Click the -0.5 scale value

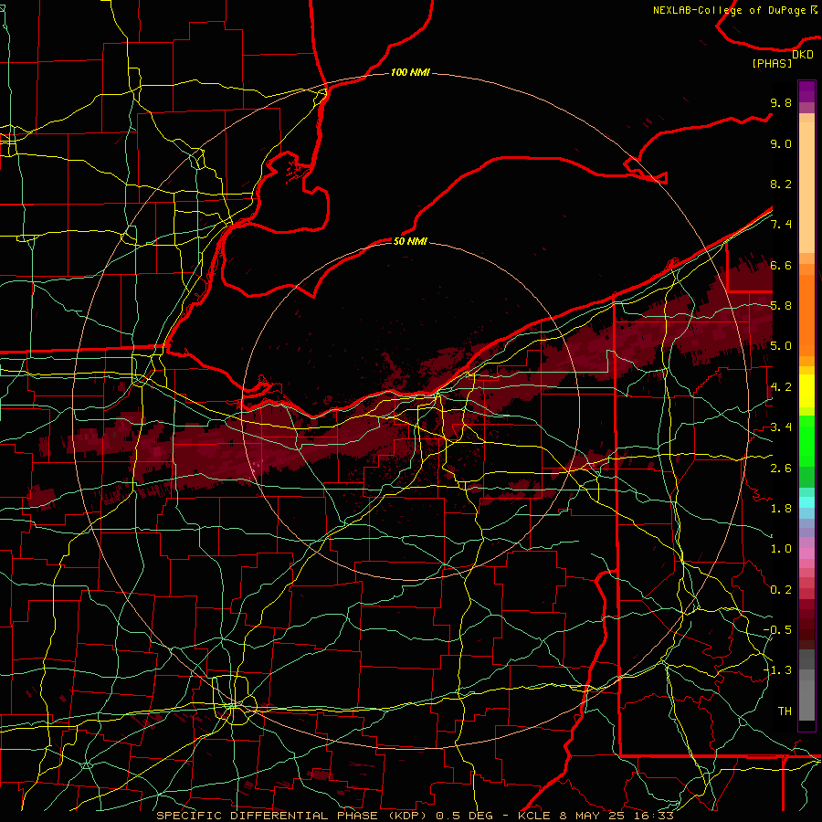coord(777,630)
